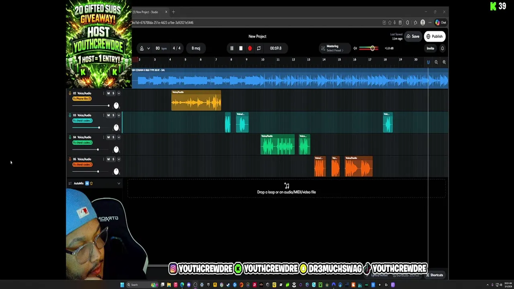Edit the 80 bpm tempo field
The image size is (514, 289).
tap(161, 48)
